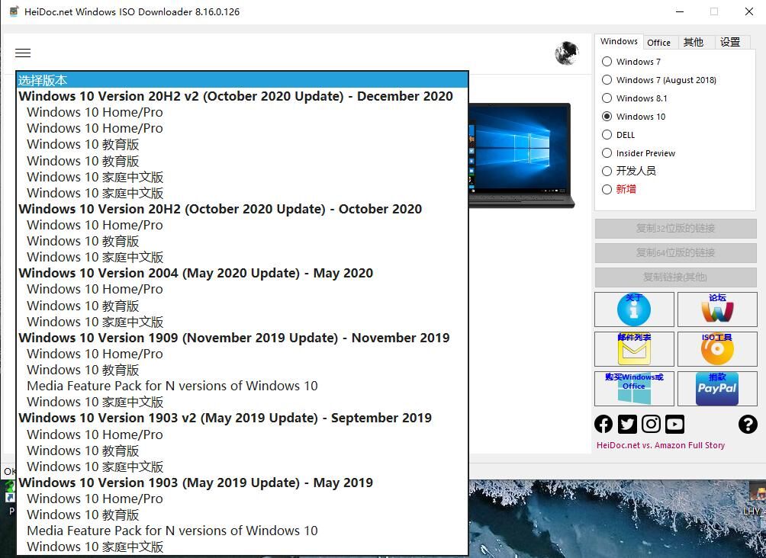Select the Windows 8.1 radio button

(x=607, y=98)
